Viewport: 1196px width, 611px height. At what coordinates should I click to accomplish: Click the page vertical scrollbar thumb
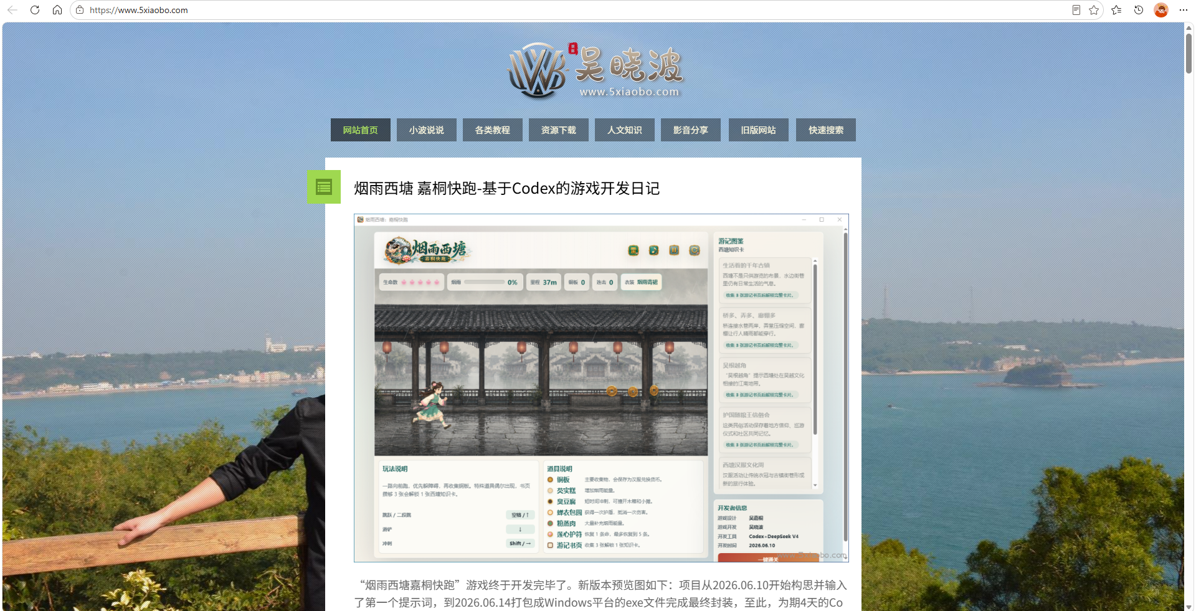[x=1189, y=53]
